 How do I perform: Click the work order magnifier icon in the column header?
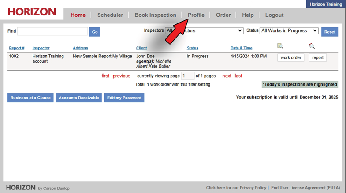click(280, 46)
